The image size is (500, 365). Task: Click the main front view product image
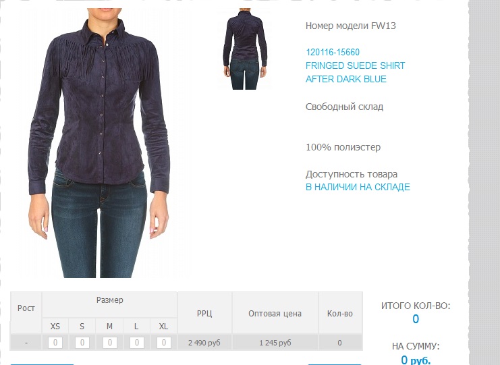(99, 143)
